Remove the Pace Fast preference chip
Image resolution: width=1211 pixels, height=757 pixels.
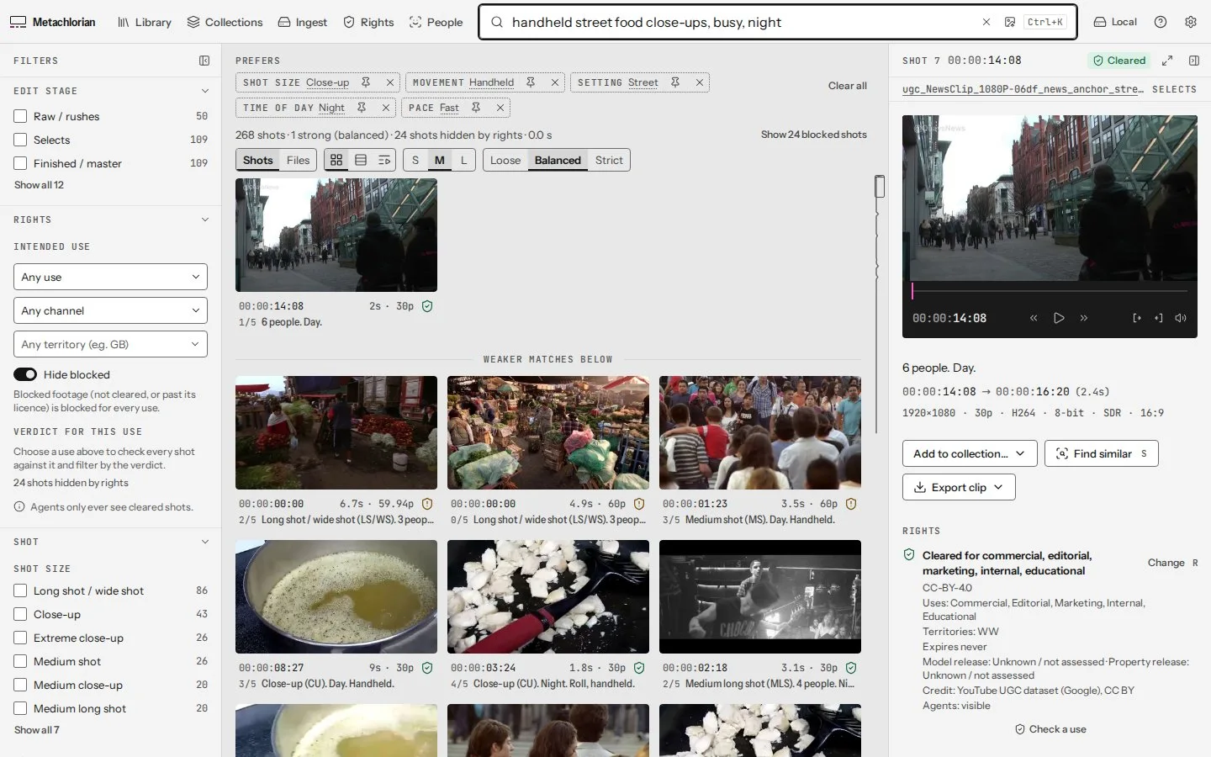(500, 108)
